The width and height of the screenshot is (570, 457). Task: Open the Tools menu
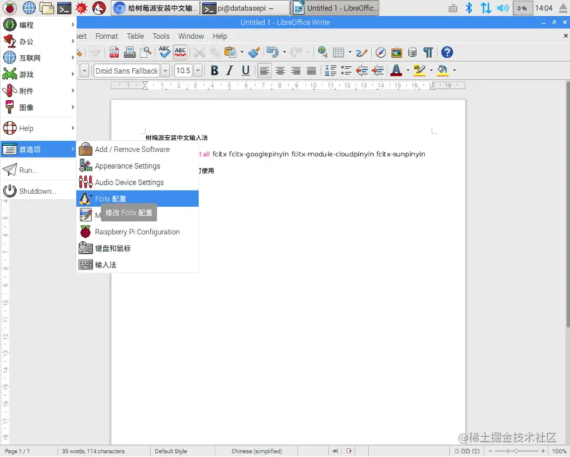(161, 36)
